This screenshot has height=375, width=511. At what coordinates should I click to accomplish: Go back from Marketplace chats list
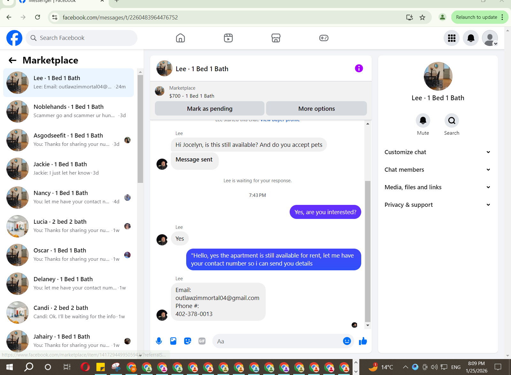pos(12,60)
